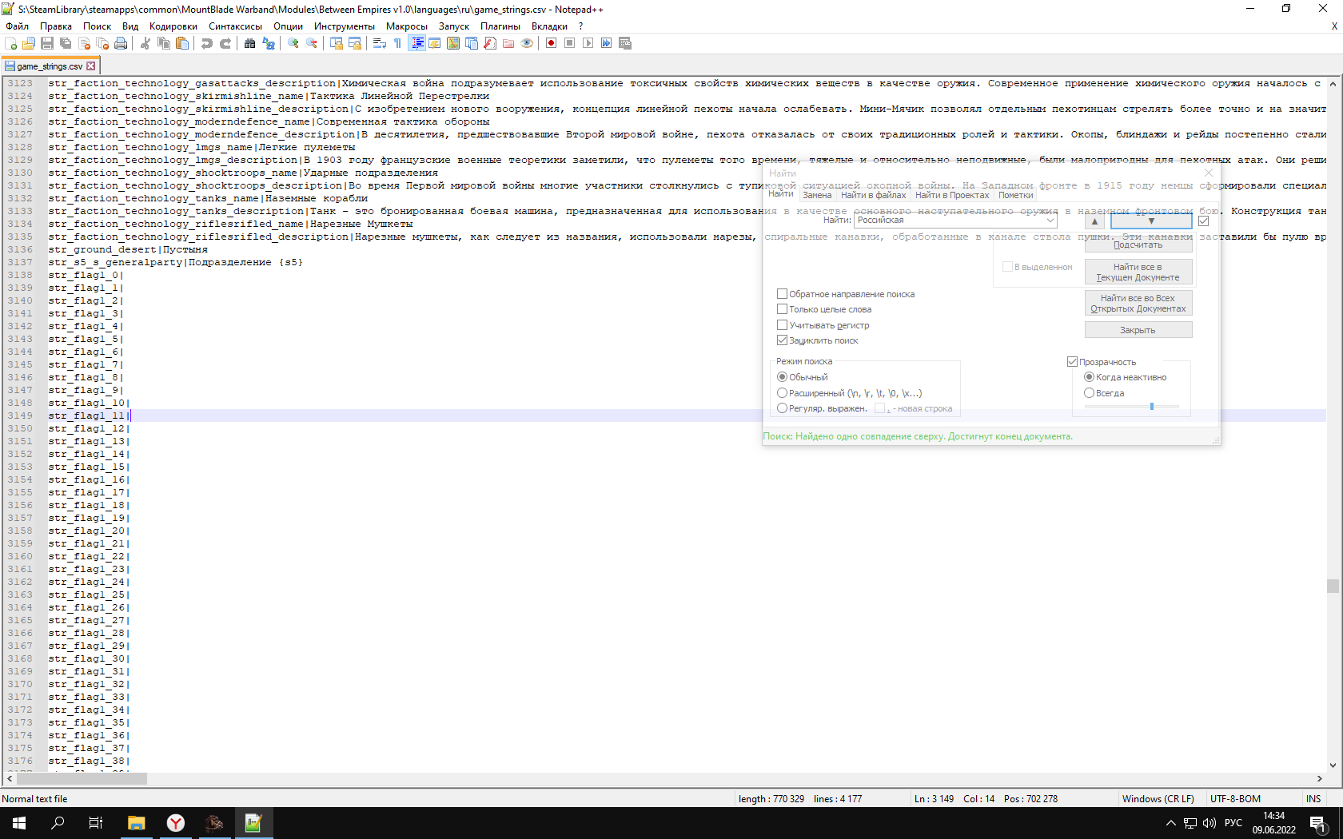Save the current file with toolbar icon
Screen dimensions: 1343x839
point(47,43)
